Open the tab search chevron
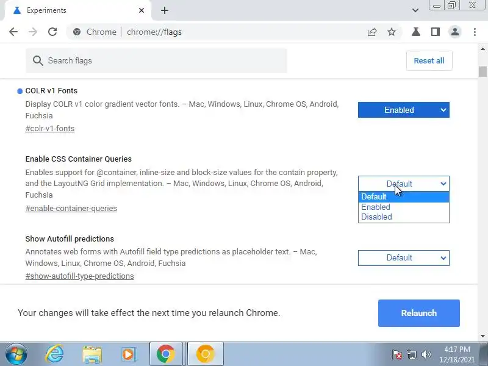Screen dimensions: 488x366 coord(415,10)
